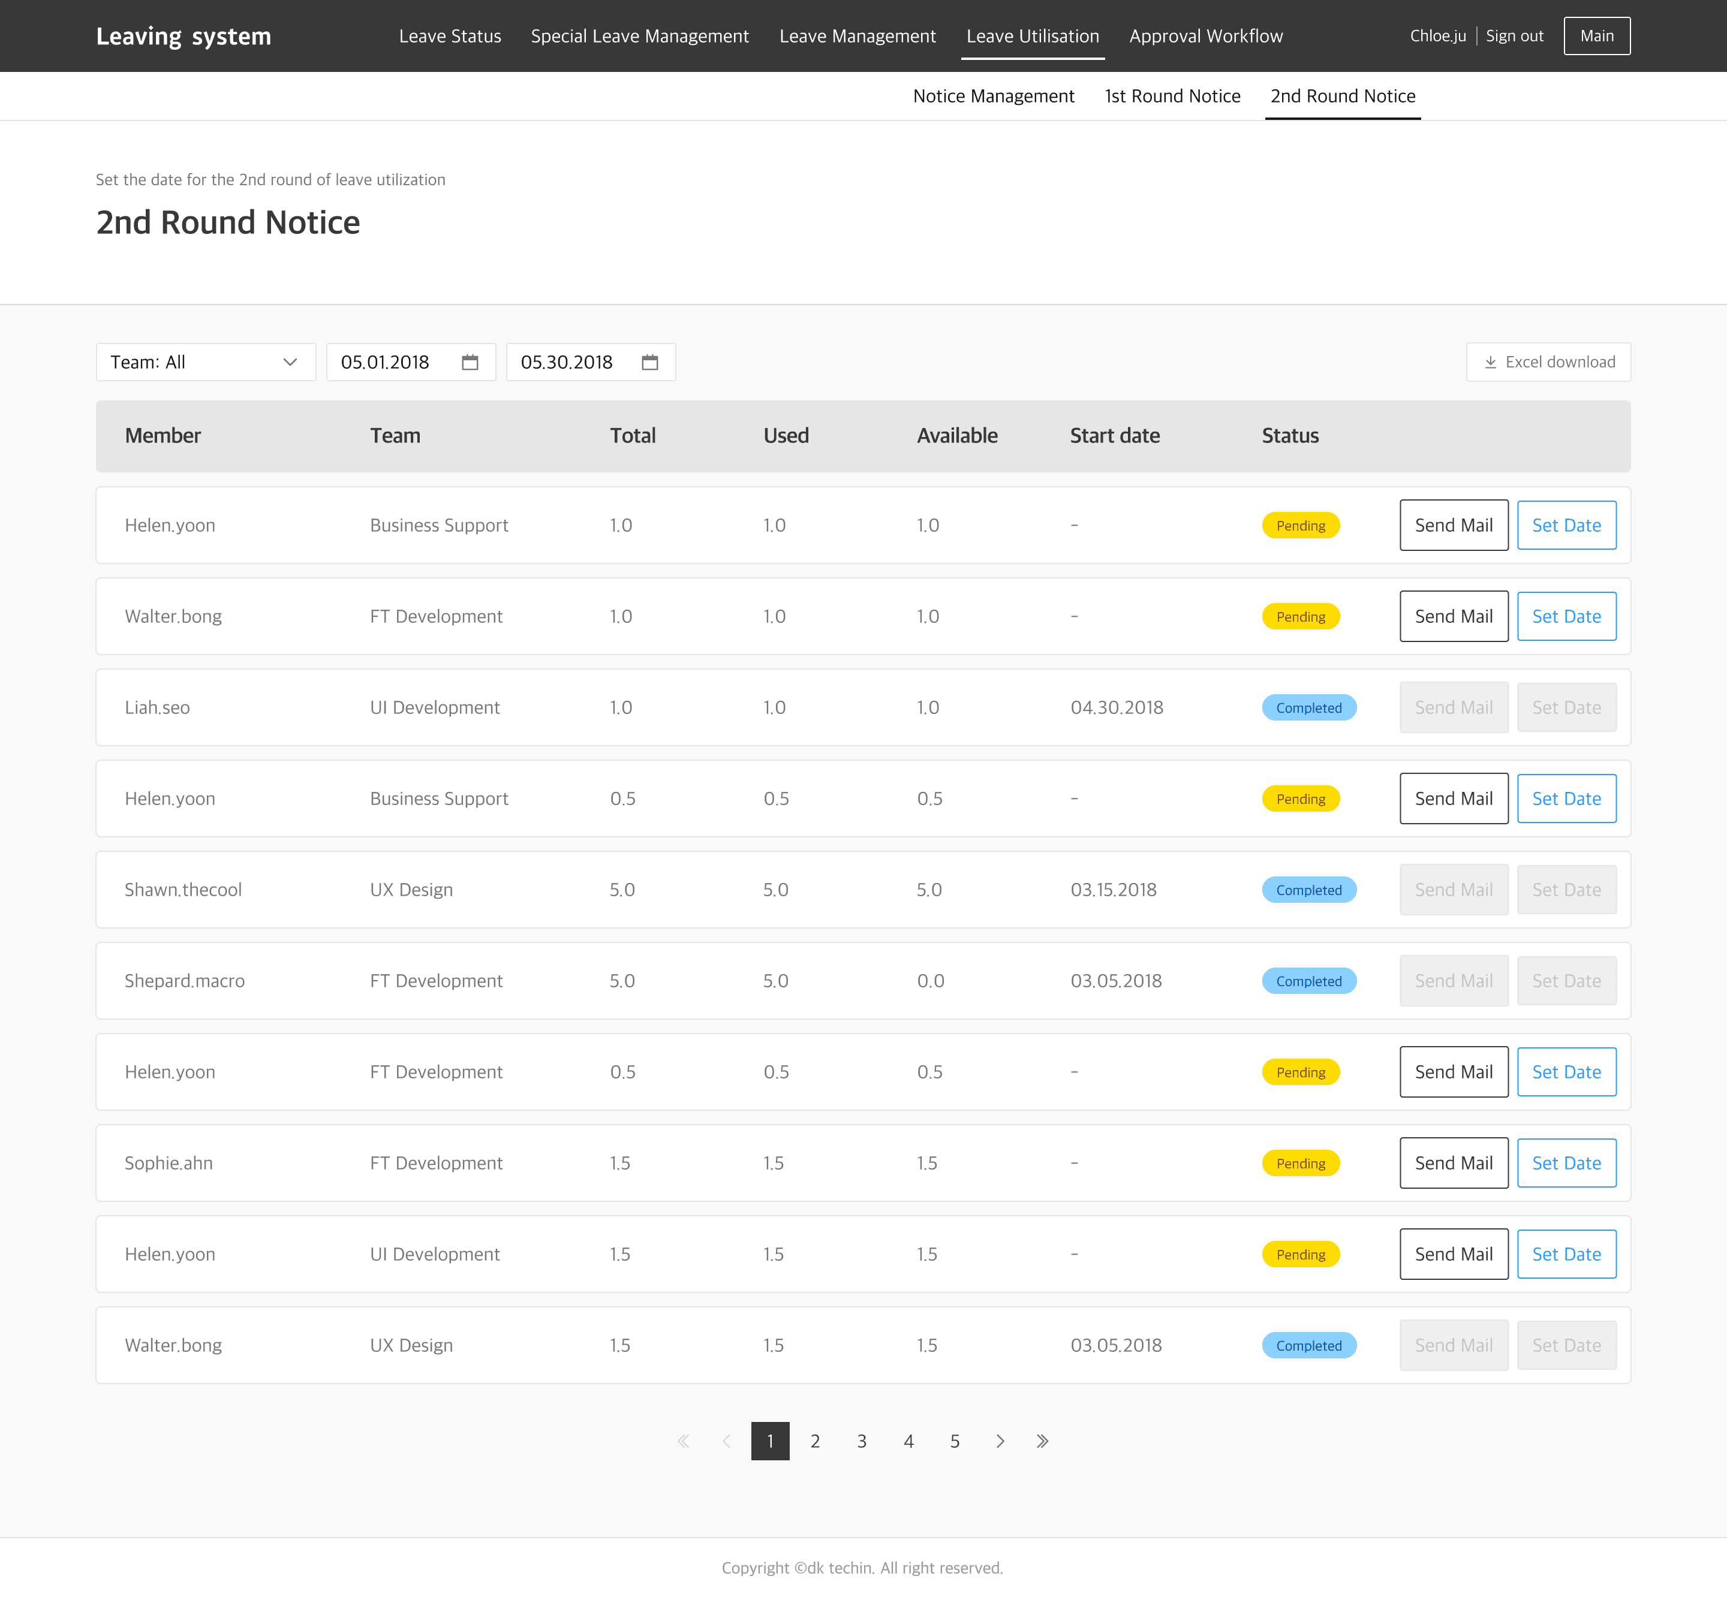Open the end date calendar icon
Screen dimensions: 1727x1597
[650, 362]
